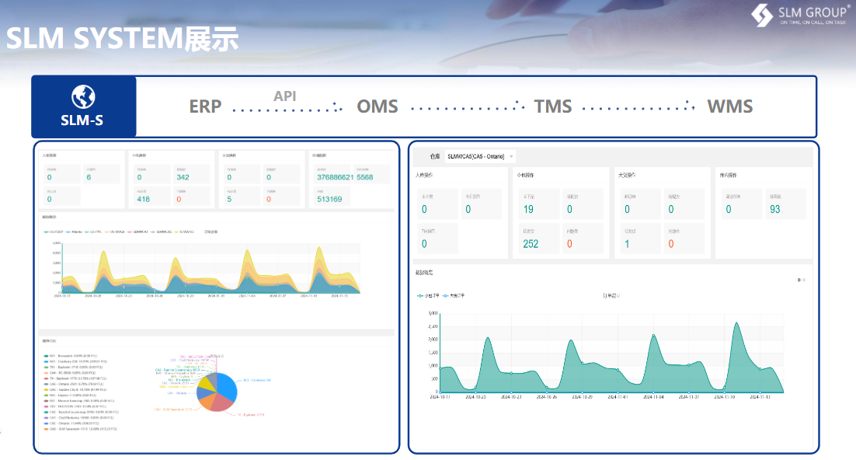The height and width of the screenshot is (460, 856).
Task: Click the dropdown arrow beside SLMWCA5[CA5 - Ontario]
Action: (x=512, y=157)
